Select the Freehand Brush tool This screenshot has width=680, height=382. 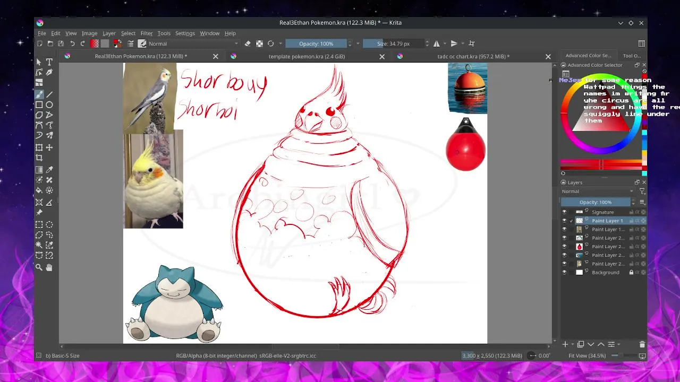pos(39,94)
